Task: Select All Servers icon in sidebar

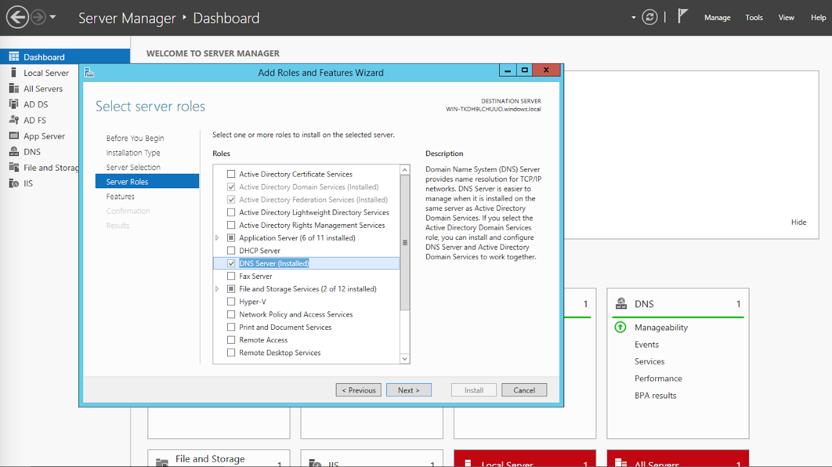Action: 14,88
